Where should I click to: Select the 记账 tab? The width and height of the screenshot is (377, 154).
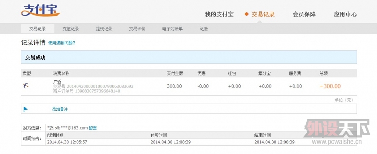point(204,29)
